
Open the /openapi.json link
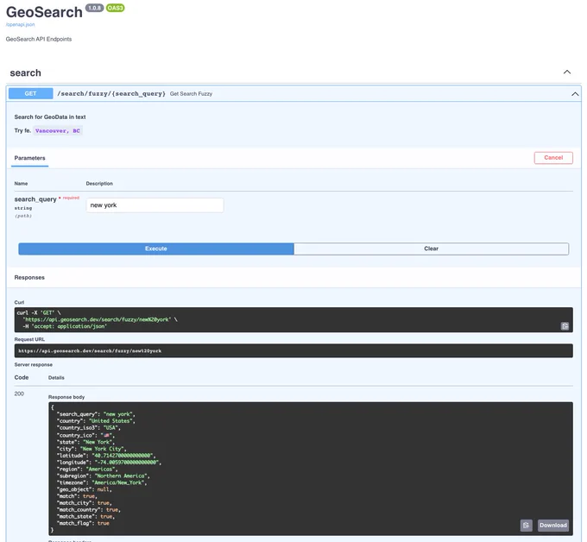point(20,25)
